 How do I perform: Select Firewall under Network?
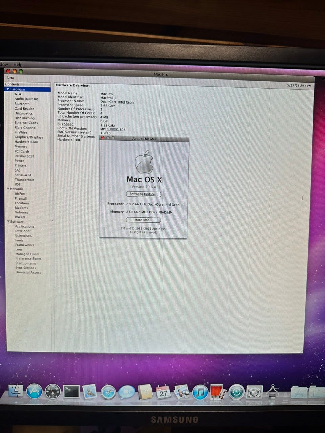(x=21, y=198)
